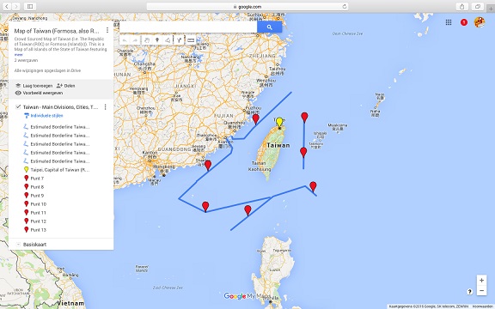Viewport: 495px width, 309px height.
Task: Select the draw line tool
Action: click(x=168, y=40)
